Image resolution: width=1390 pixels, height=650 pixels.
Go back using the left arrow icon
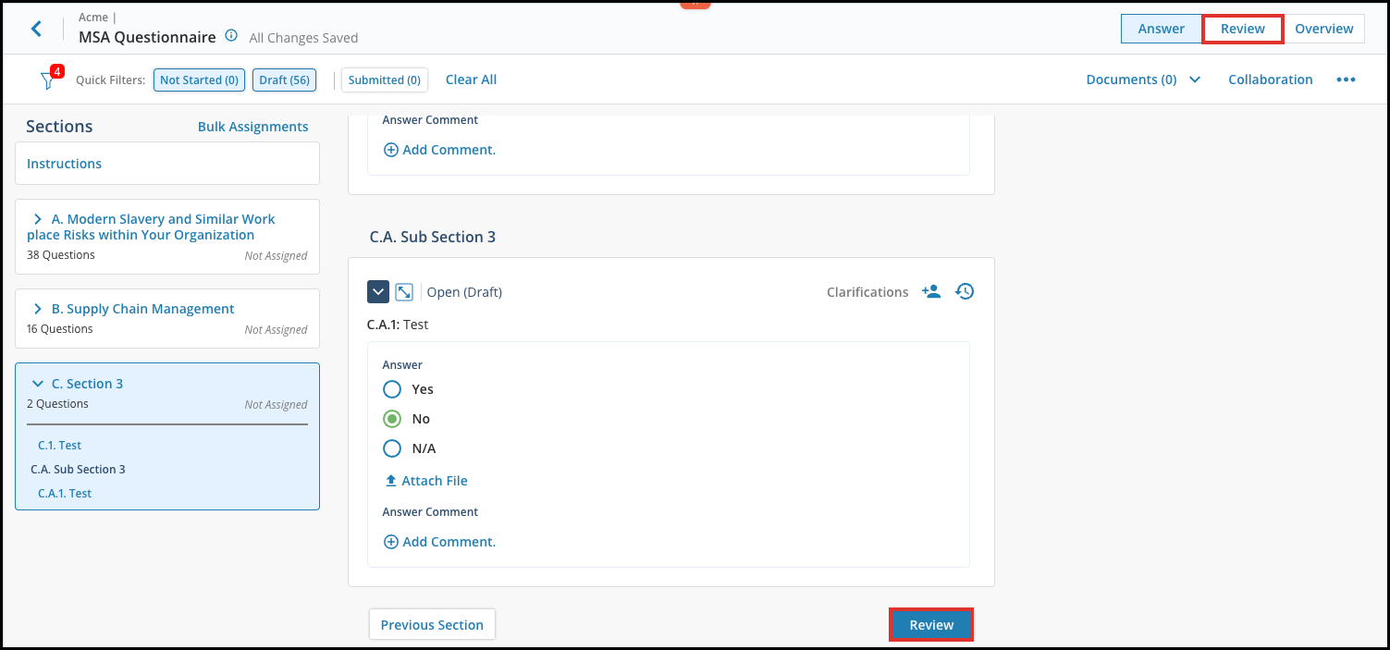[x=36, y=29]
